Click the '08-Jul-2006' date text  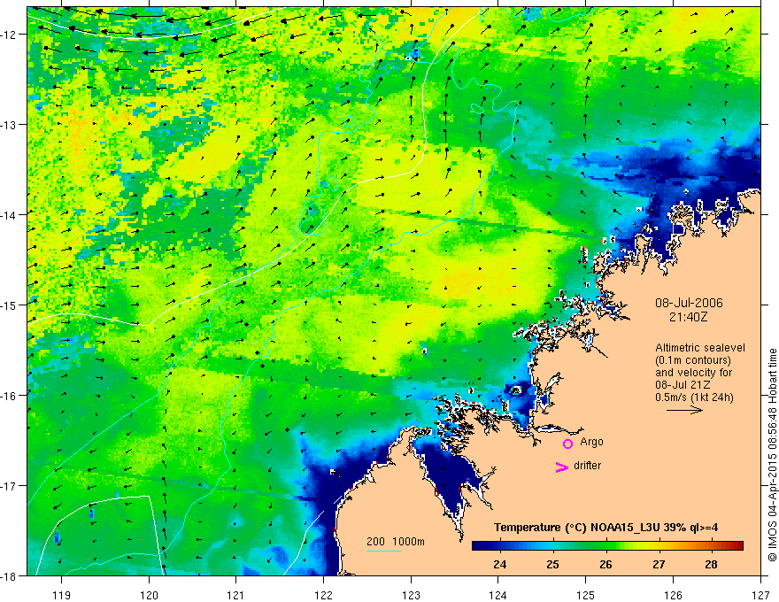coord(689,303)
